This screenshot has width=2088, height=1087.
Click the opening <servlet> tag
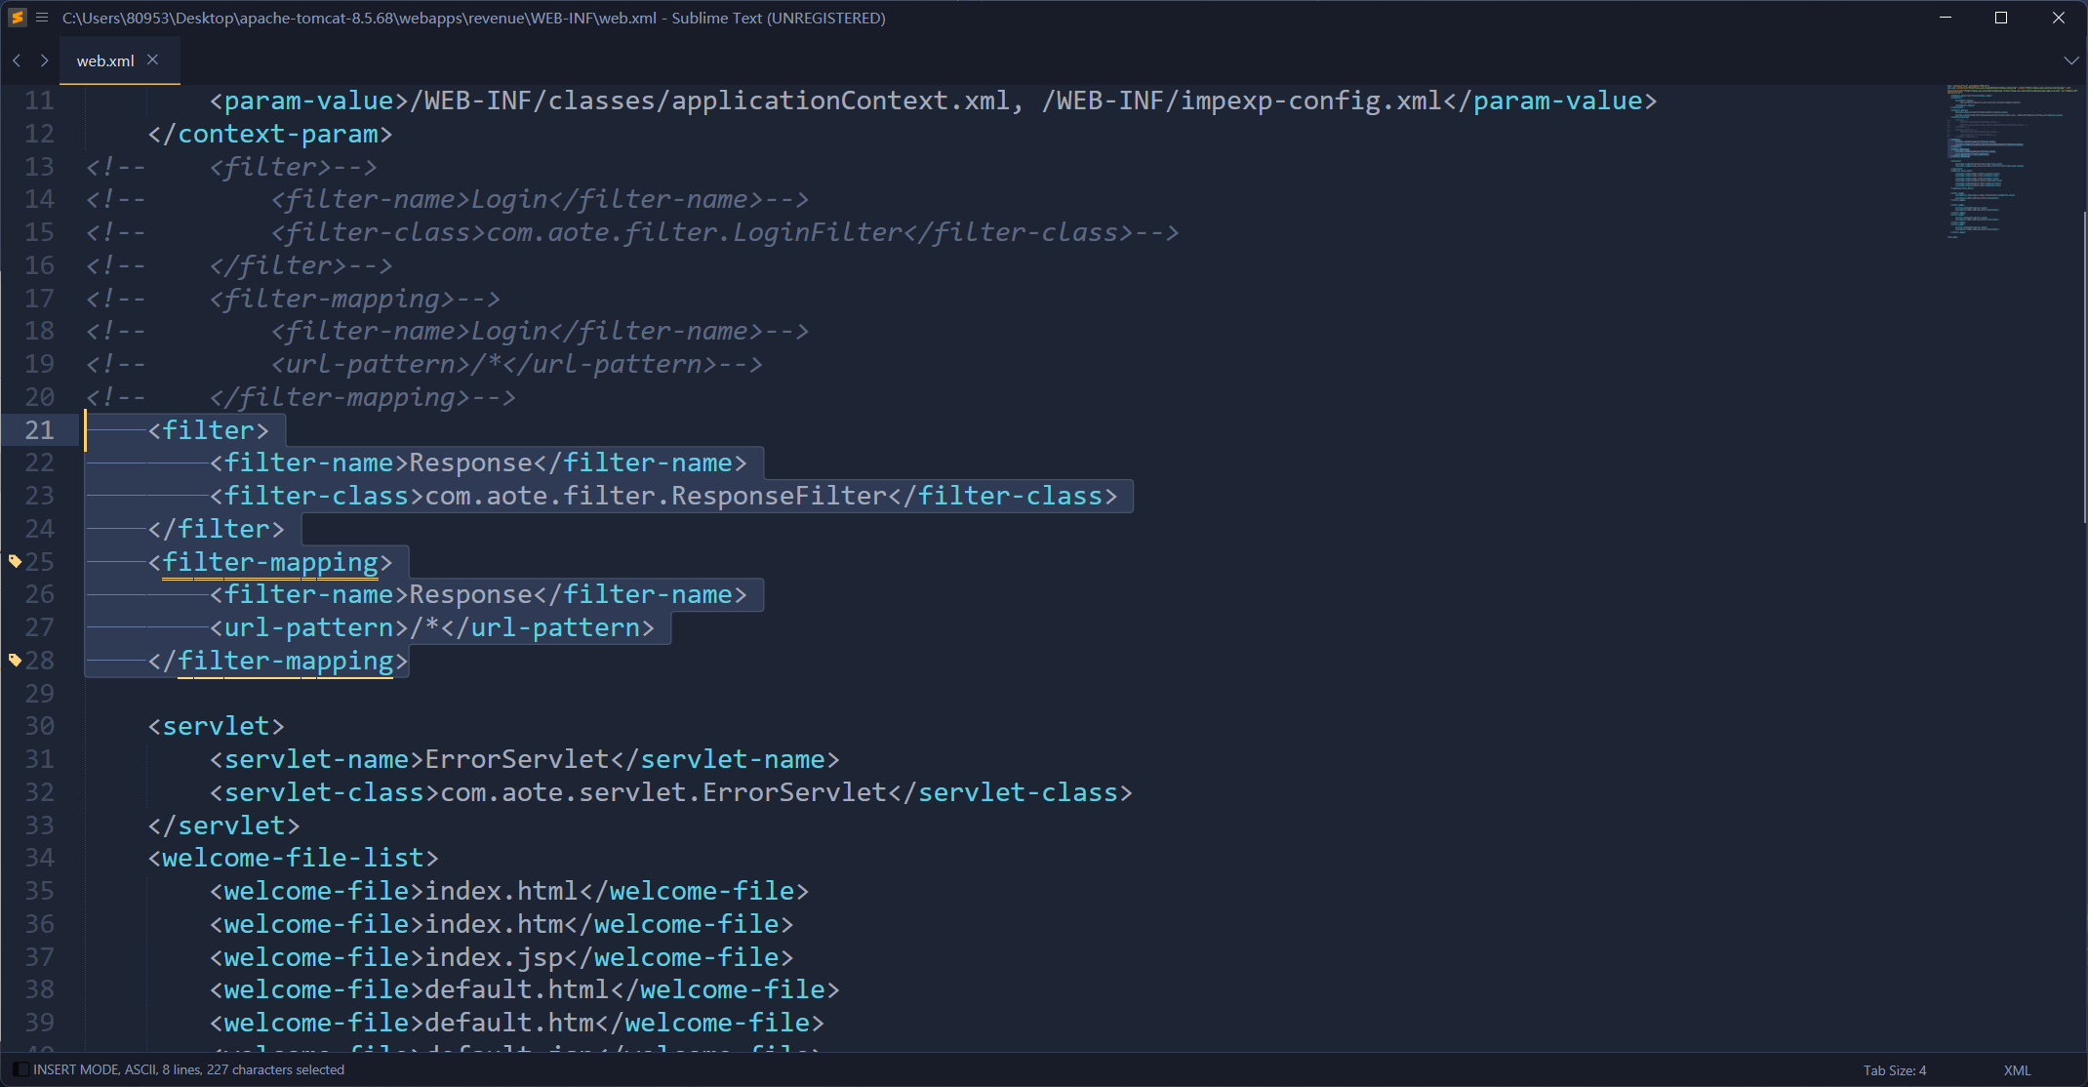216,726
